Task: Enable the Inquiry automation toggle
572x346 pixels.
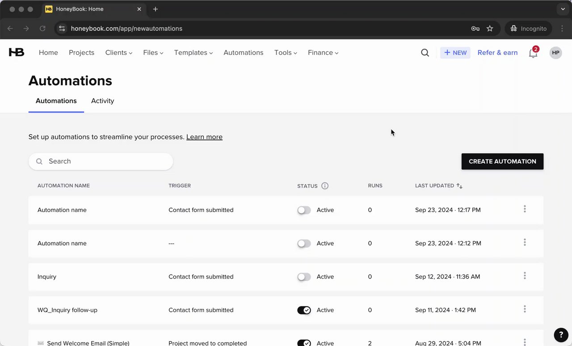Action: click(x=304, y=277)
